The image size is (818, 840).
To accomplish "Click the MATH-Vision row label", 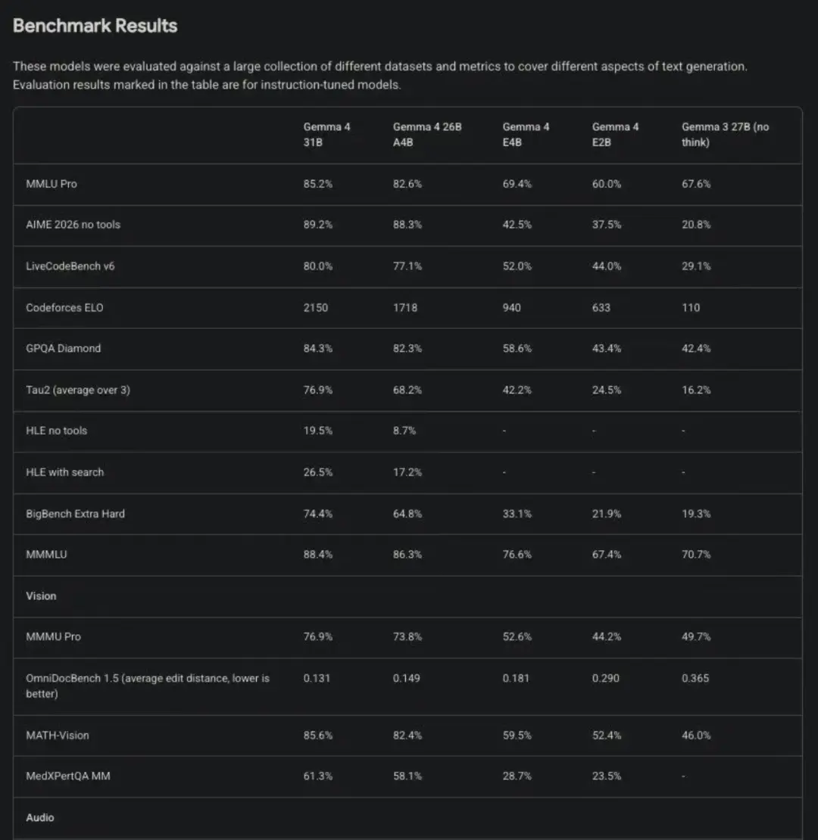I will click(x=58, y=736).
